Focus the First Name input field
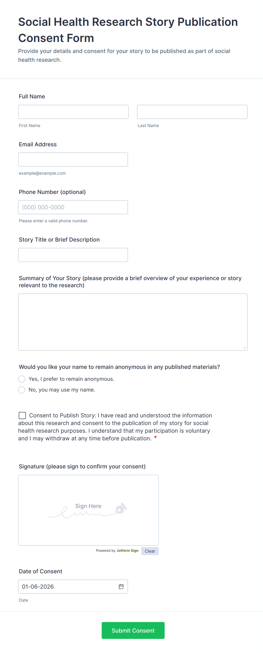263x653 pixels. pos(73,112)
